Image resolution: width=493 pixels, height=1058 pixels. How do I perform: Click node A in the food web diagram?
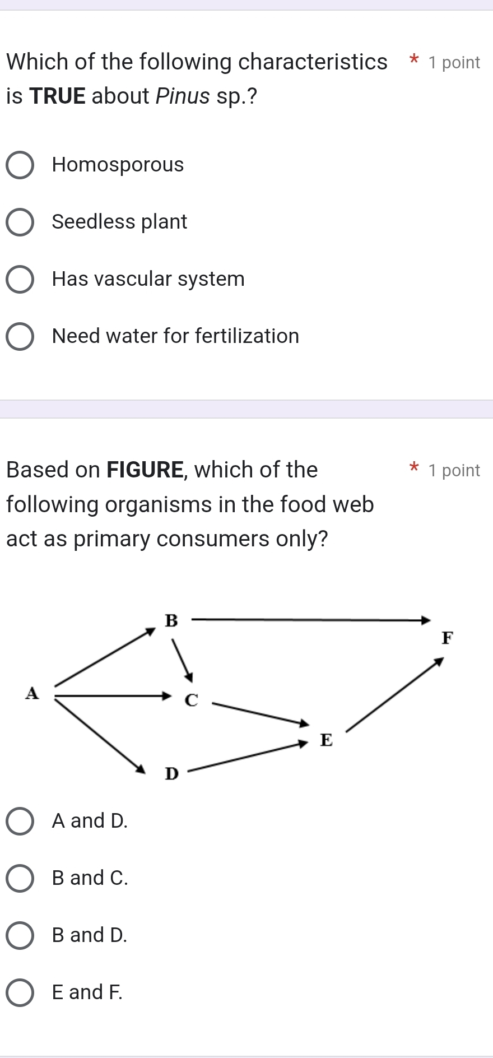point(33,694)
